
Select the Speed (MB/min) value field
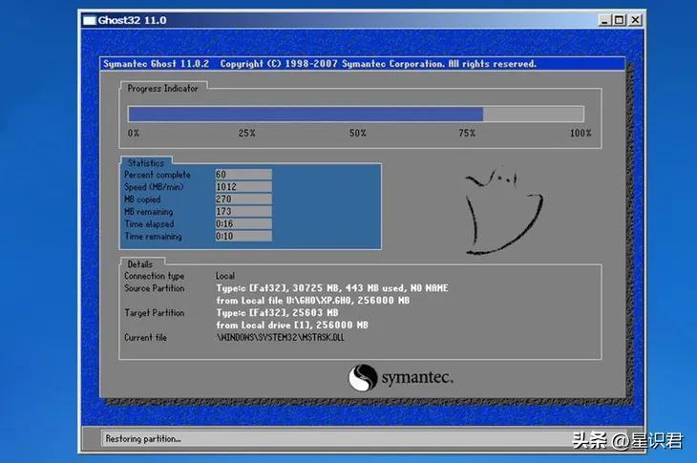243,186
